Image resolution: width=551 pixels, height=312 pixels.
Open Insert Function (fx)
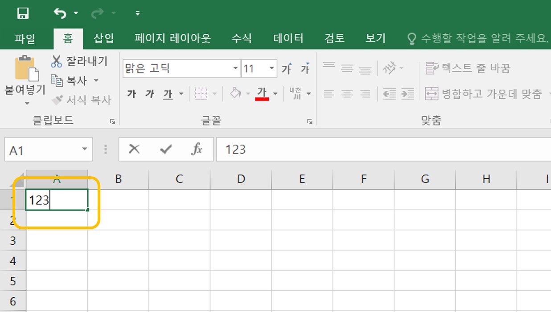197,149
